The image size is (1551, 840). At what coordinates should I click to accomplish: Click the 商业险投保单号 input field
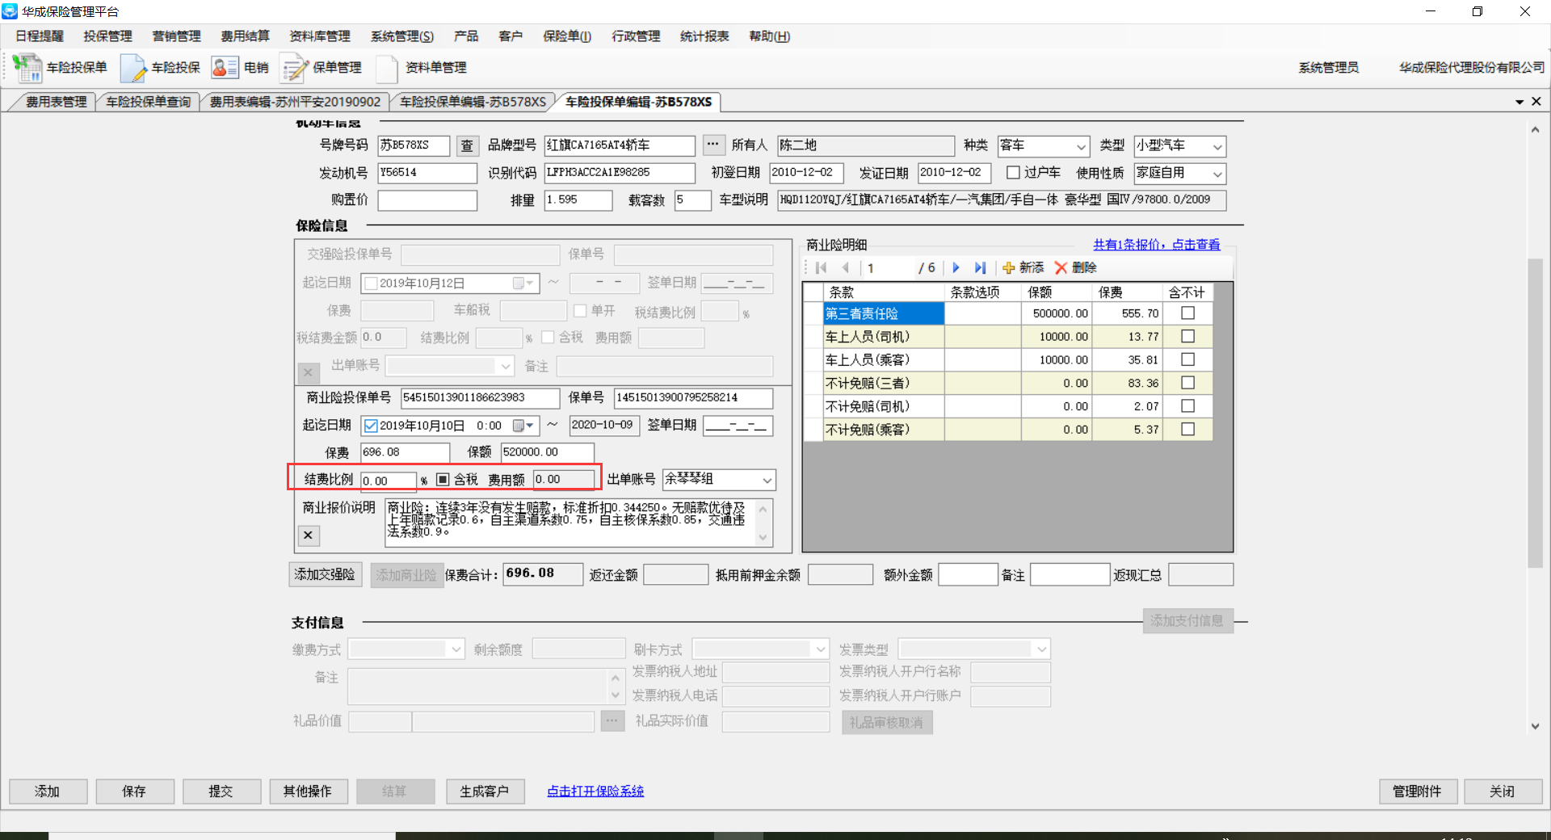pos(480,398)
